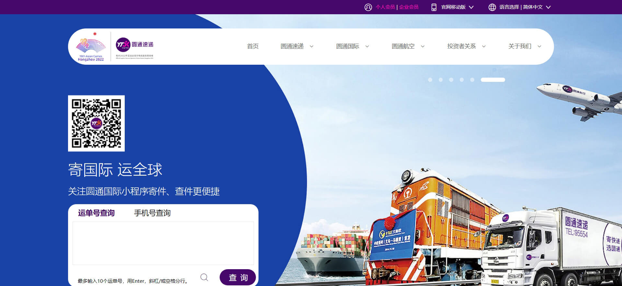
Task: Select the fifth carousel slide dot
Action: click(472, 80)
